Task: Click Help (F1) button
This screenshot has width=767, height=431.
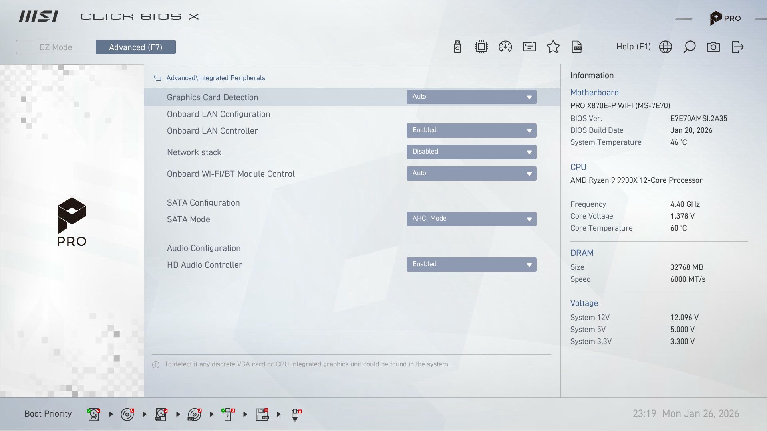Action: [633, 47]
